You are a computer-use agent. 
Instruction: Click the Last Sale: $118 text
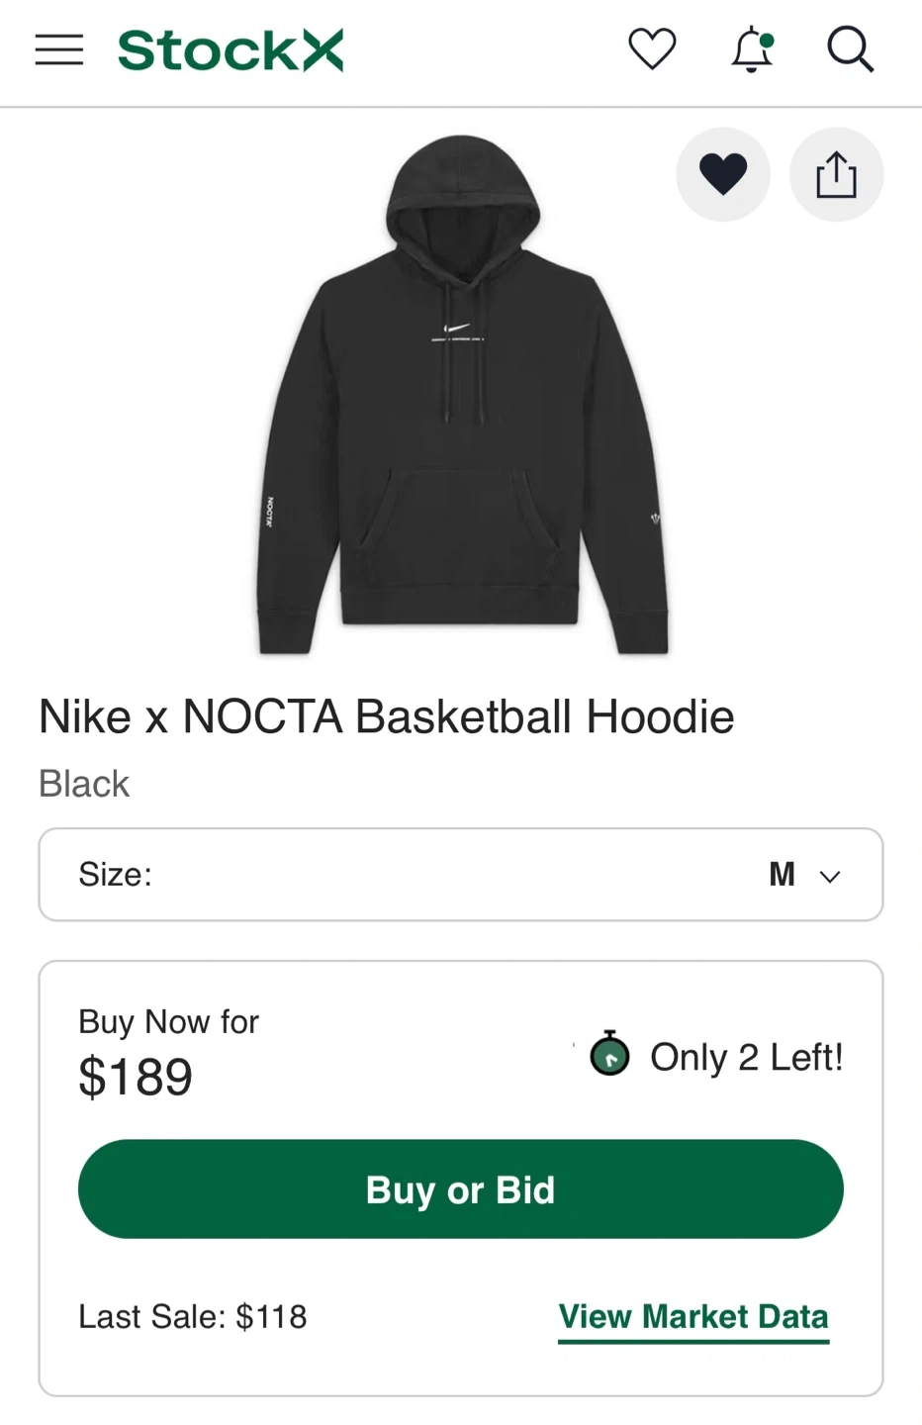(193, 1317)
